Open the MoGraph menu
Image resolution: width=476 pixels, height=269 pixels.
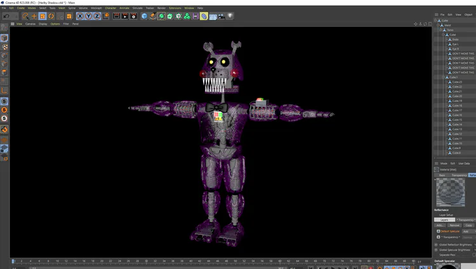click(96, 8)
